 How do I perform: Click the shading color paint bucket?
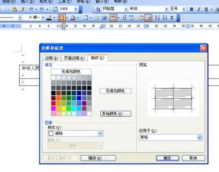pos(73,18)
